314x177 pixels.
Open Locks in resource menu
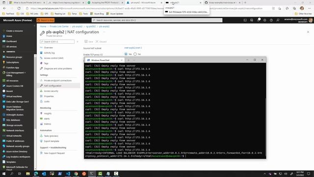pyautogui.click(x=47, y=102)
